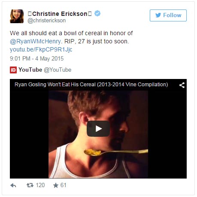Follow Christine Erickson

(168, 15)
